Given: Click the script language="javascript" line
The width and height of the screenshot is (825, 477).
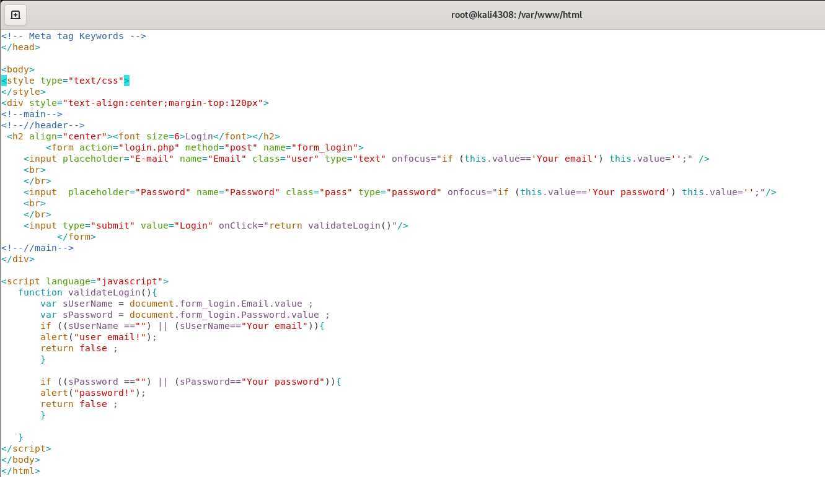Looking at the screenshot, I should coord(85,281).
